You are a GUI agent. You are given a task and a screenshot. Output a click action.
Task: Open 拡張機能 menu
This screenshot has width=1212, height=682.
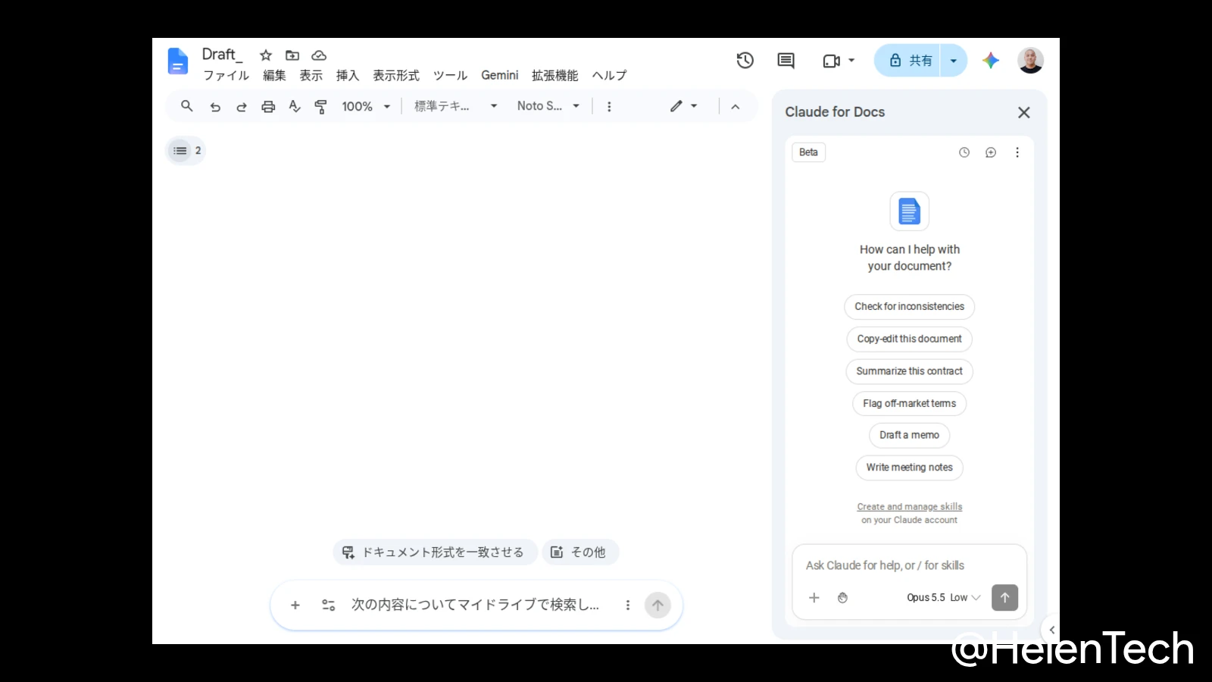click(x=555, y=76)
